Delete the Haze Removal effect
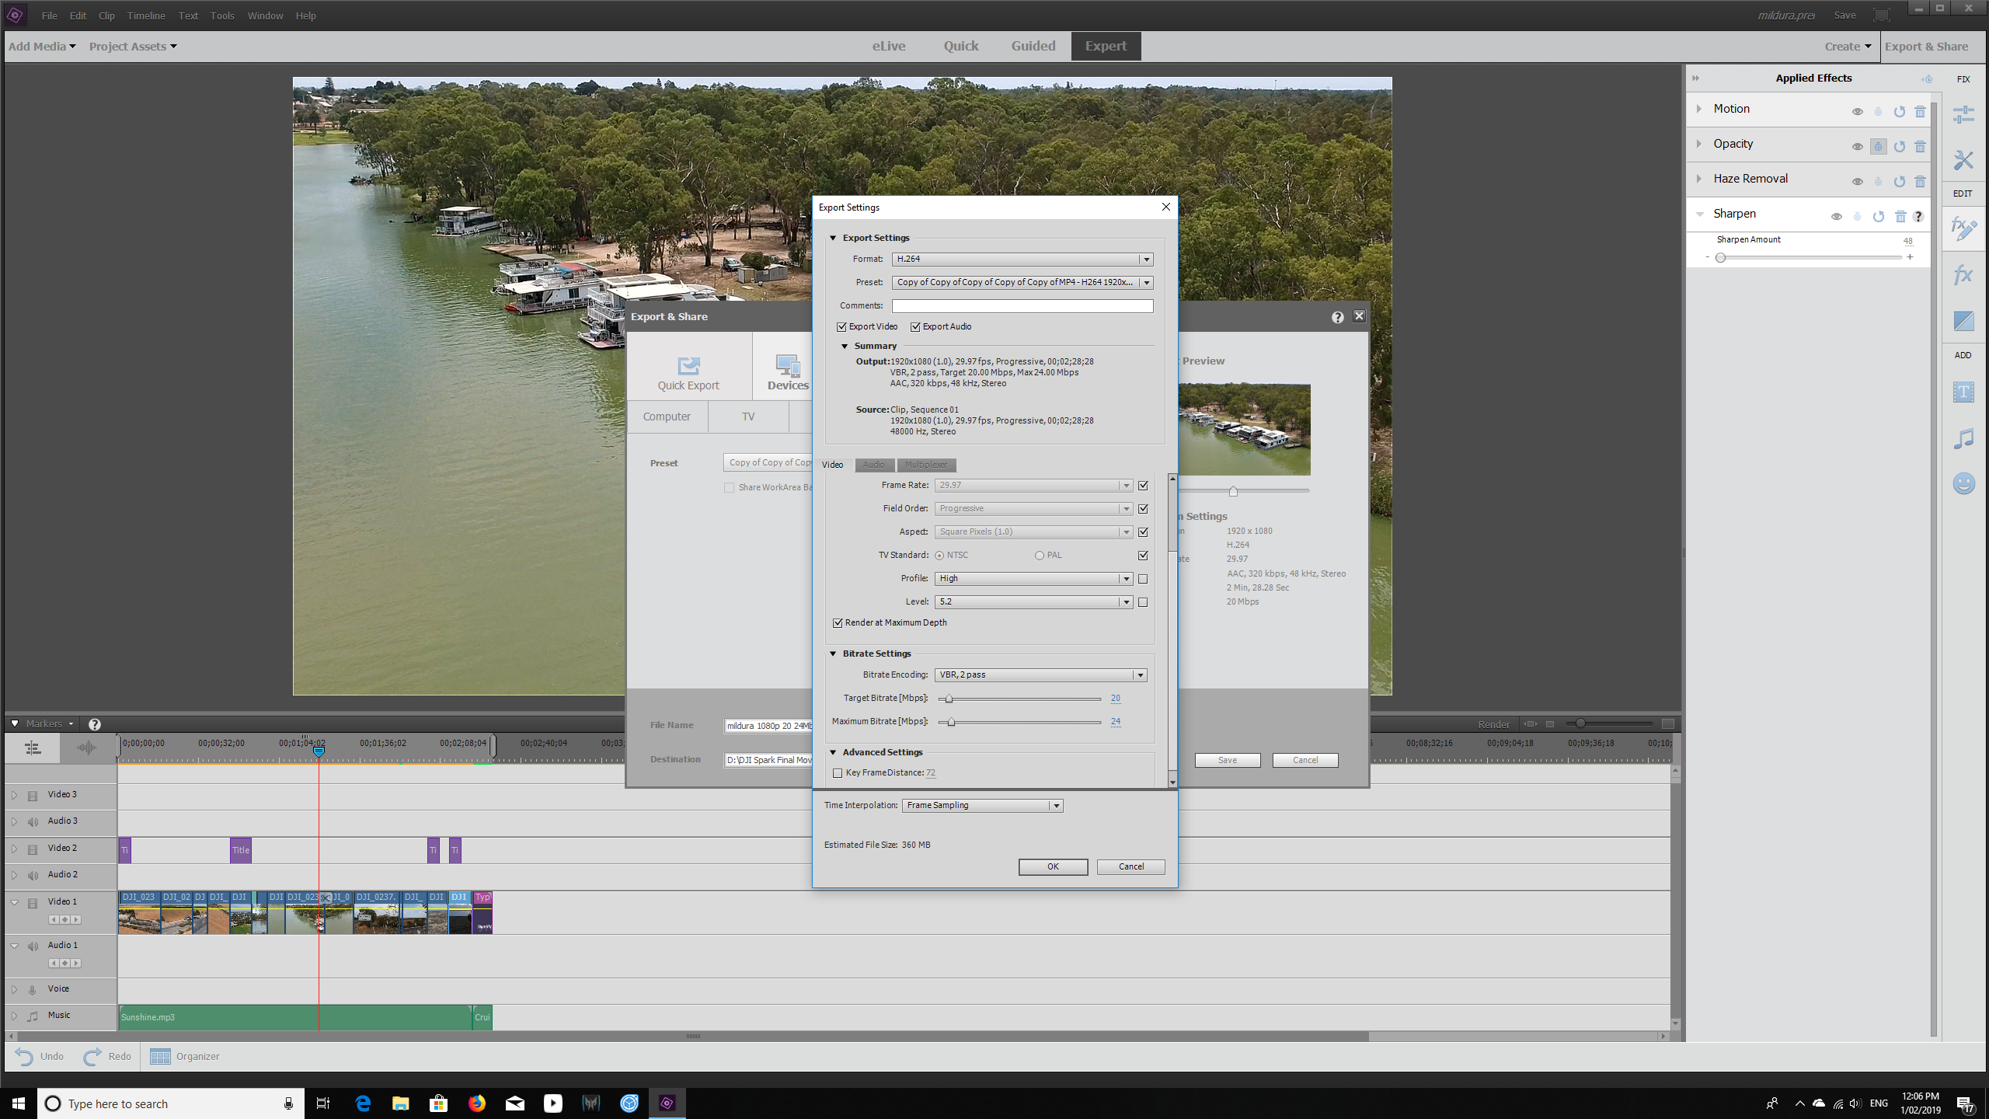This screenshot has width=1989, height=1119. 1920,181
